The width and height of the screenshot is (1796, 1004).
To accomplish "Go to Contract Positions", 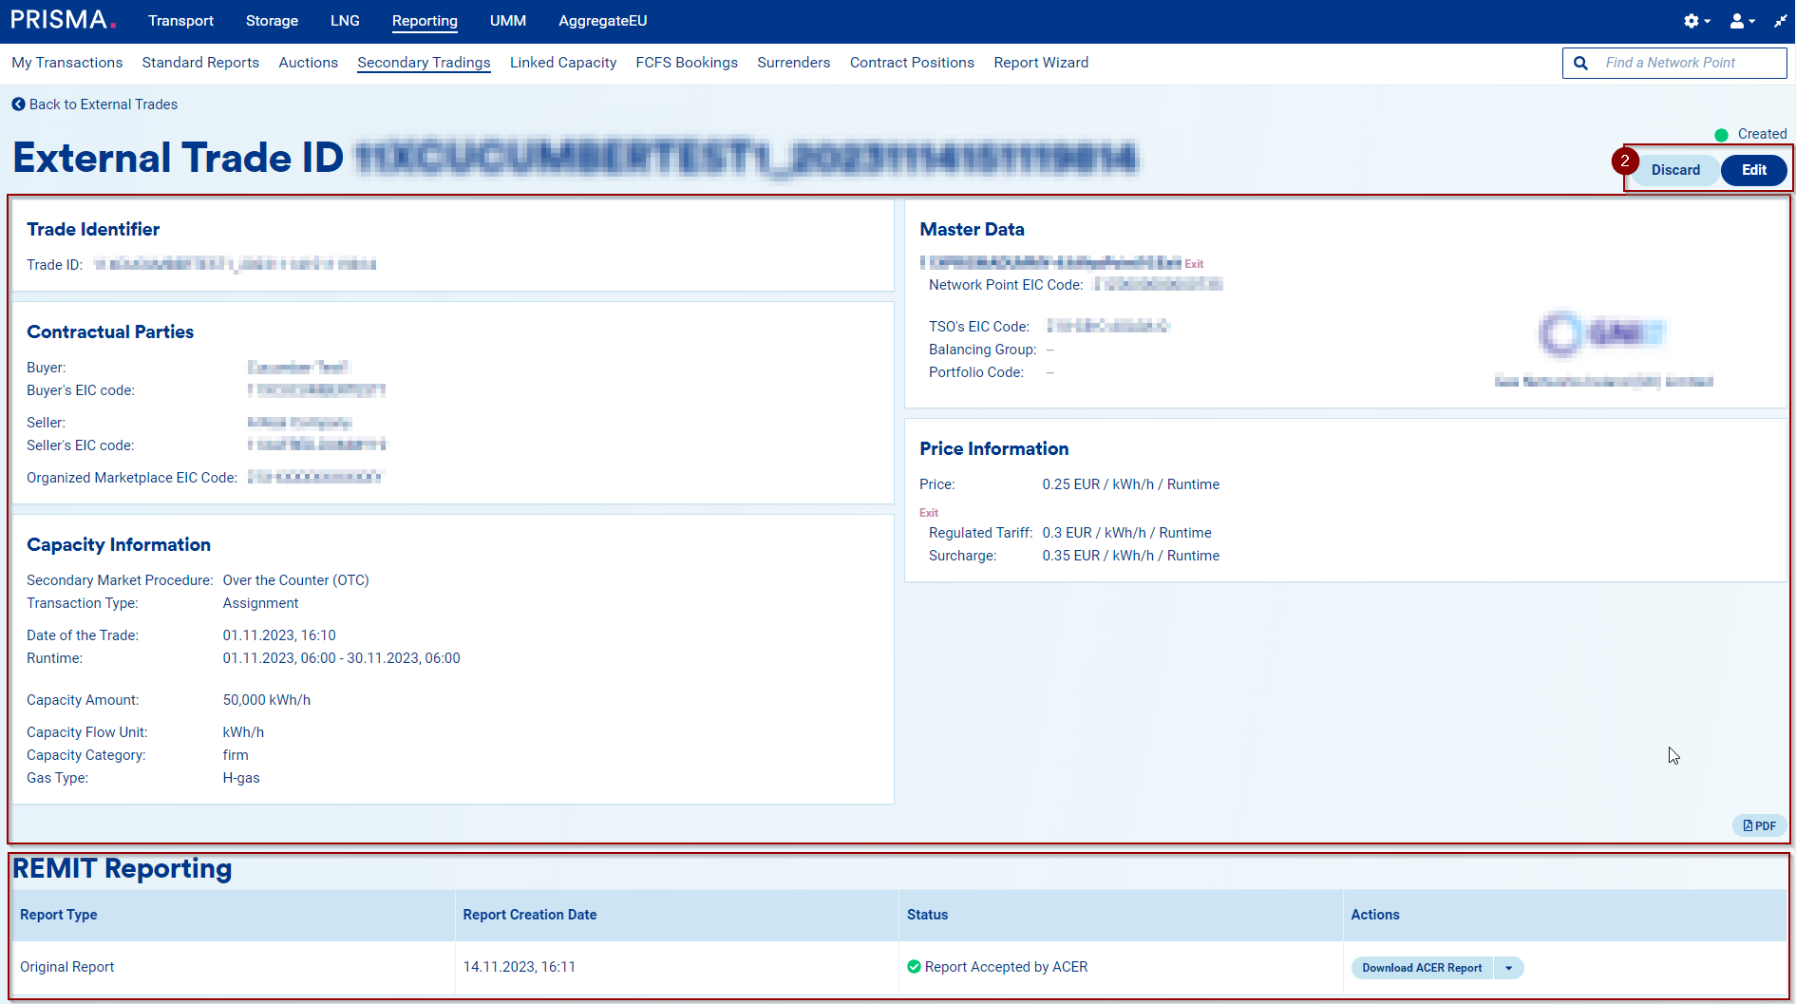I will point(912,63).
